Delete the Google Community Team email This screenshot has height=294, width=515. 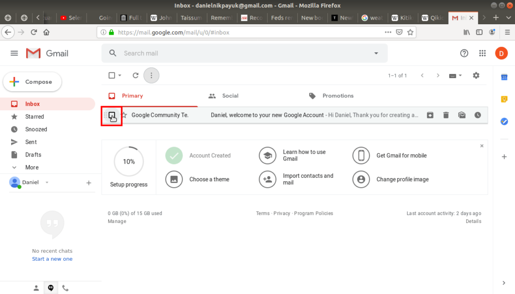coord(446,115)
